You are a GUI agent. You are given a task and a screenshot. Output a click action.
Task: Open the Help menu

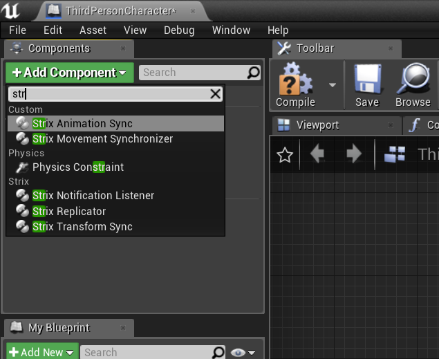pyautogui.click(x=278, y=30)
